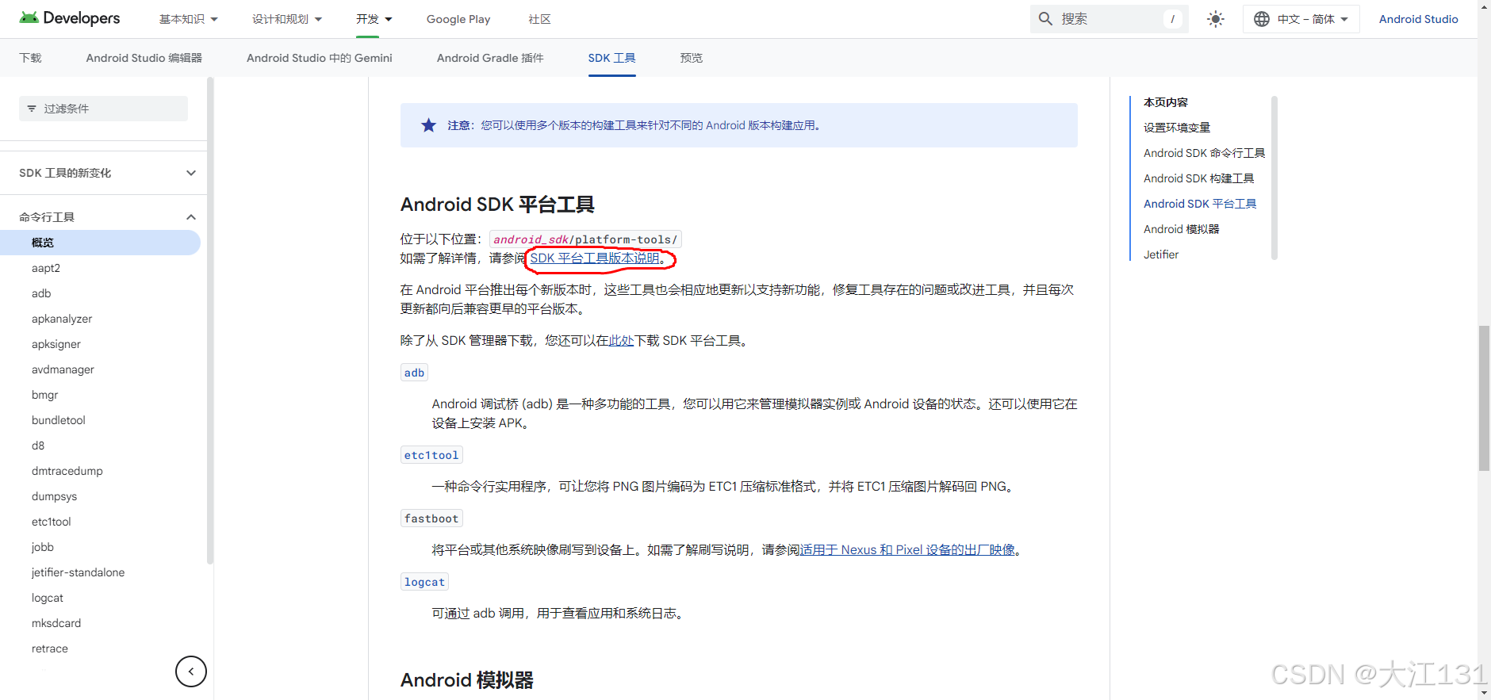The height and width of the screenshot is (700, 1491).
Task: Click the 过滤条件 filter input
Action: (x=103, y=109)
